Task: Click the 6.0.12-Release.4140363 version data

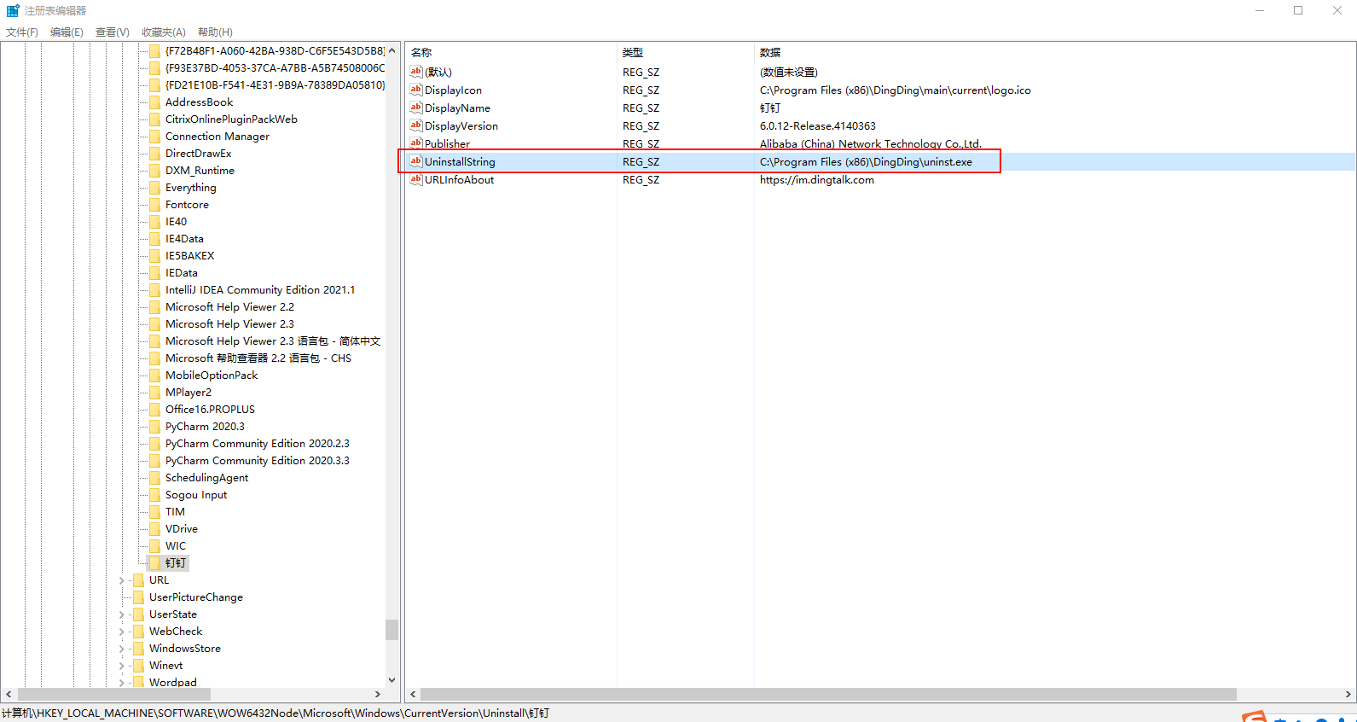Action: (x=817, y=125)
